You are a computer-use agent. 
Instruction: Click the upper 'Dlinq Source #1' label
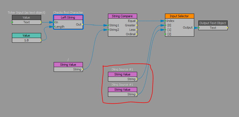tap(122, 69)
